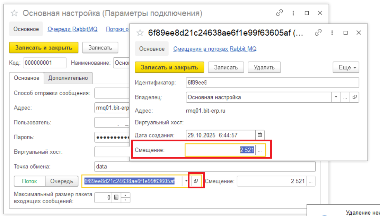
Task: Open kebab menu in stream record window
Action: pyautogui.click(x=332, y=33)
